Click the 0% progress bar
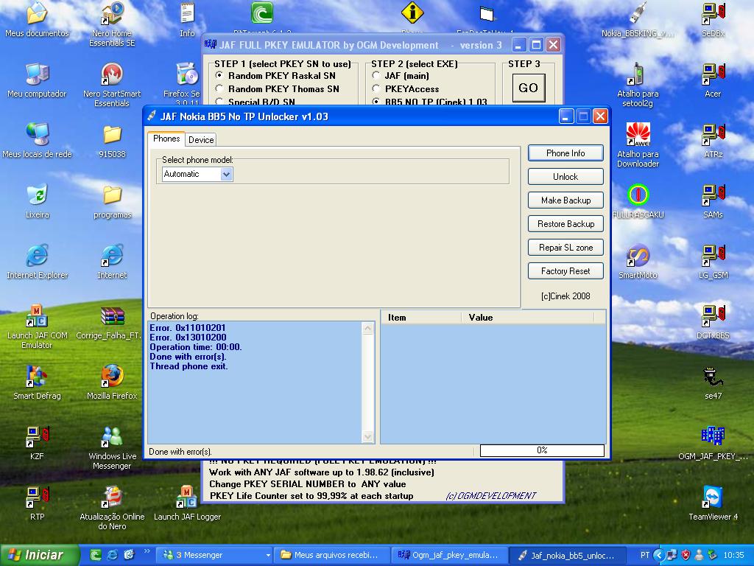This screenshot has width=754, height=566. tap(542, 450)
